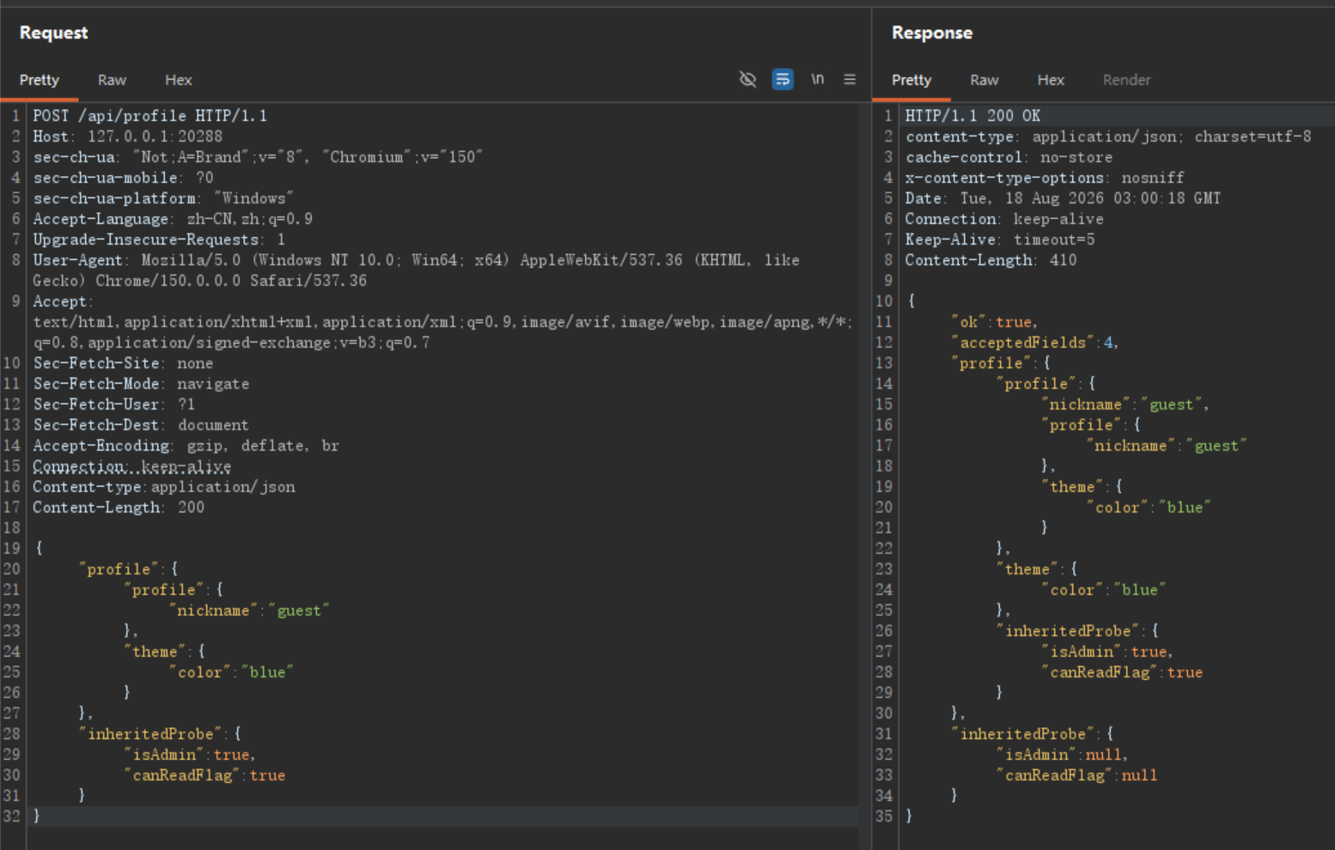This screenshot has width=1335, height=850.
Task: Click the HTTP/1.1 200 OK status line
Action: point(972,116)
